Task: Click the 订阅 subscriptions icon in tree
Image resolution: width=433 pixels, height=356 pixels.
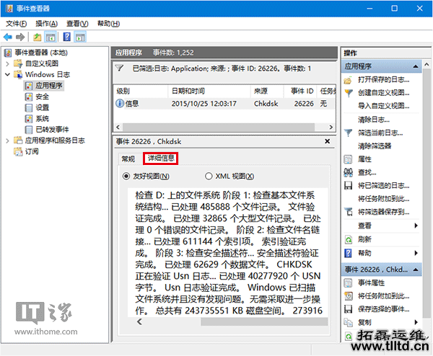Action: [18, 151]
